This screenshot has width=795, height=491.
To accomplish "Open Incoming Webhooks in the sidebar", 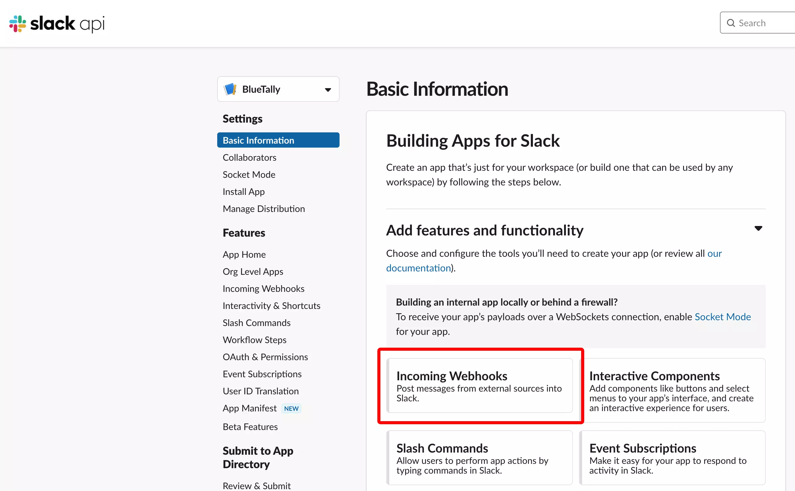I will (263, 289).
